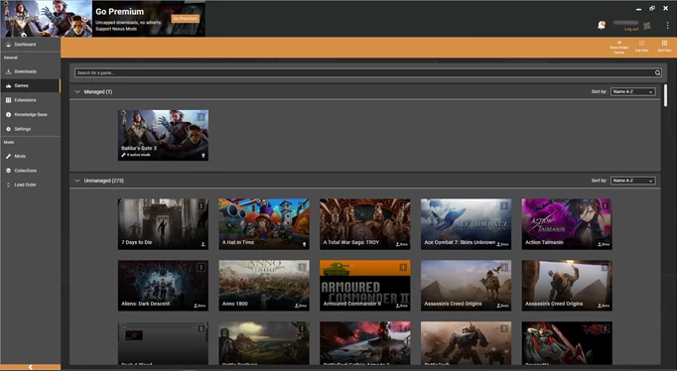This screenshot has height=371, width=677.
Task: Select Games in the sidebar
Action: coord(30,86)
